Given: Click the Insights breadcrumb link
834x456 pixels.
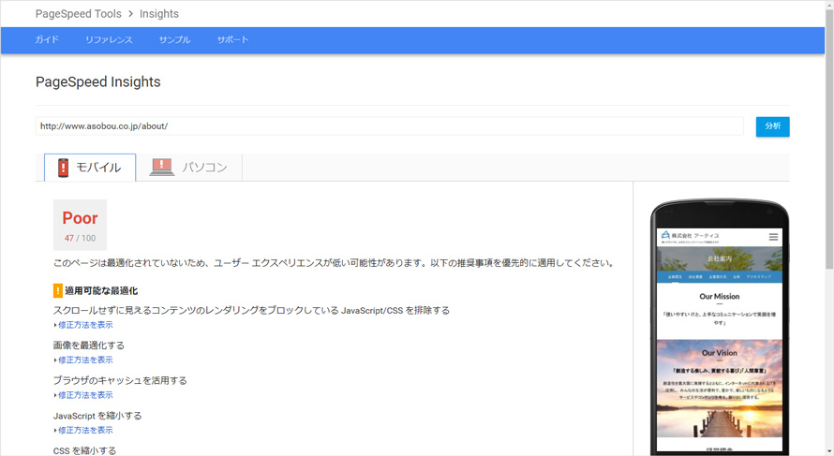Looking at the screenshot, I should [x=159, y=14].
